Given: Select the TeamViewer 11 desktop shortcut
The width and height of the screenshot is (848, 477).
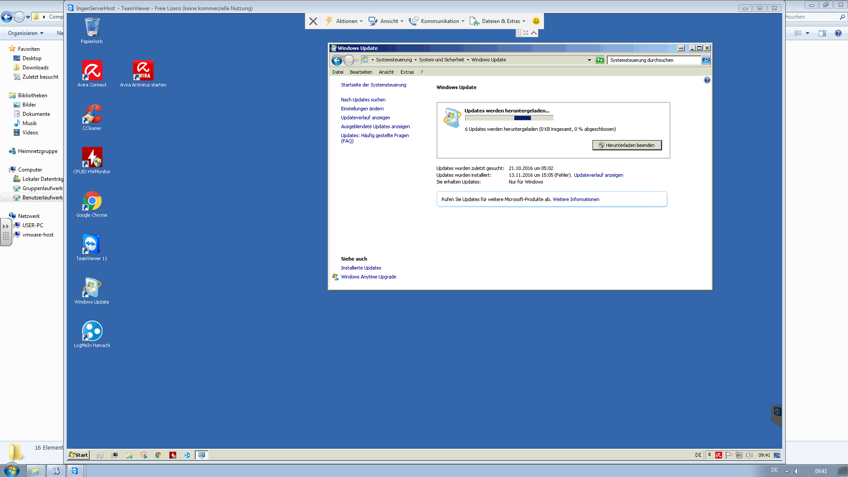Looking at the screenshot, I should tap(91, 247).
